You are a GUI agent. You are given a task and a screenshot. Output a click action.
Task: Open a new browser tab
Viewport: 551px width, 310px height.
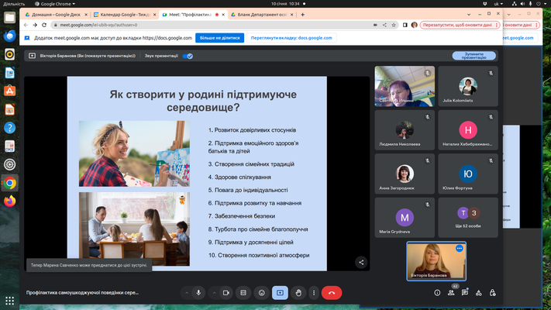coord(302,15)
